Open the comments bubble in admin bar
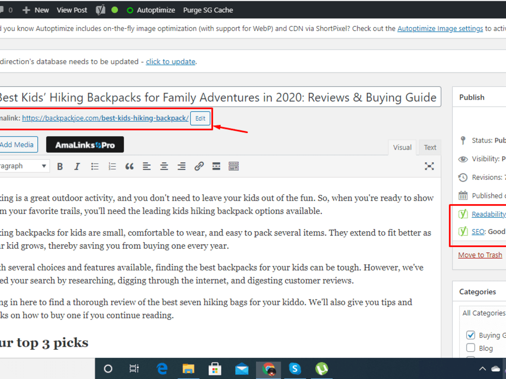This screenshot has height=379, width=506. point(2,10)
